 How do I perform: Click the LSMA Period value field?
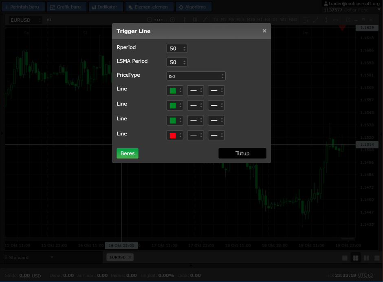pos(177,62)
